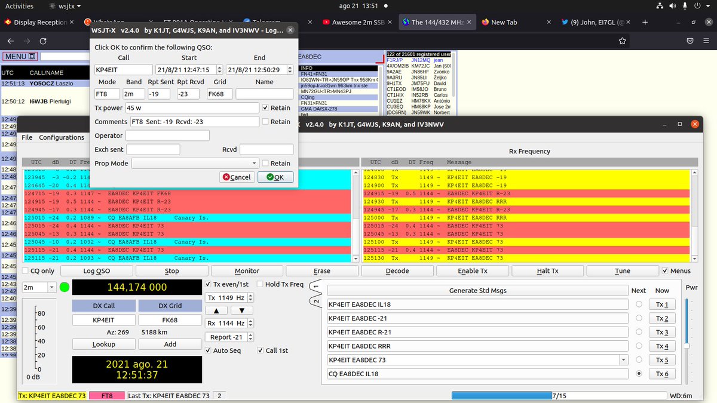Click the Decode button

(x=397, y=270)
